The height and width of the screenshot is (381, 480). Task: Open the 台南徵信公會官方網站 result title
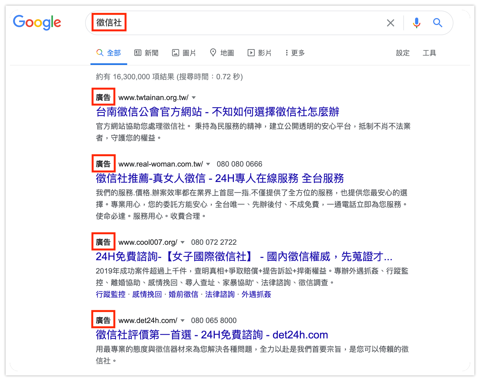click(217, 112)
